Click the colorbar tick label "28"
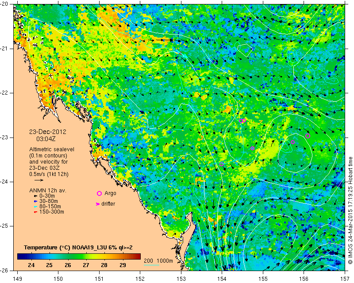354x283 pixels. point(104,265)
